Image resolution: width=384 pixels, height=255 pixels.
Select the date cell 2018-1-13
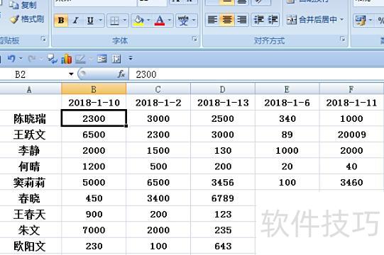223,103
